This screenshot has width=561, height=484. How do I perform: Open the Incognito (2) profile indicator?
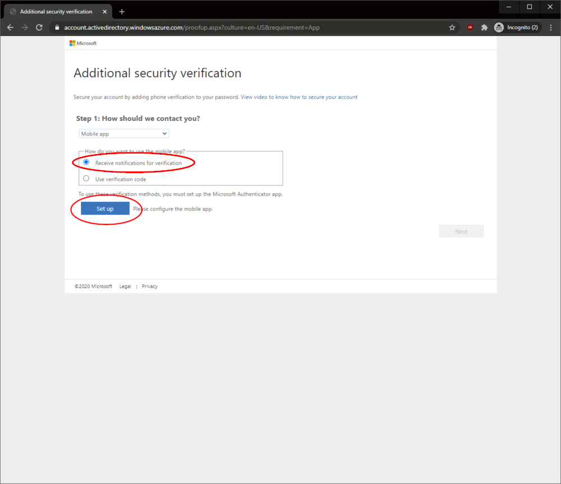coord(516,27)
